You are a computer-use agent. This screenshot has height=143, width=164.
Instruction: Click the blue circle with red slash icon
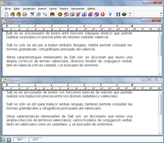pyautogui.click(x=90, y=14)
